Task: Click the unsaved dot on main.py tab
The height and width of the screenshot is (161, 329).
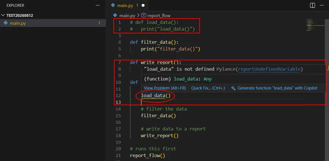Action: click(x=143, y=5)
